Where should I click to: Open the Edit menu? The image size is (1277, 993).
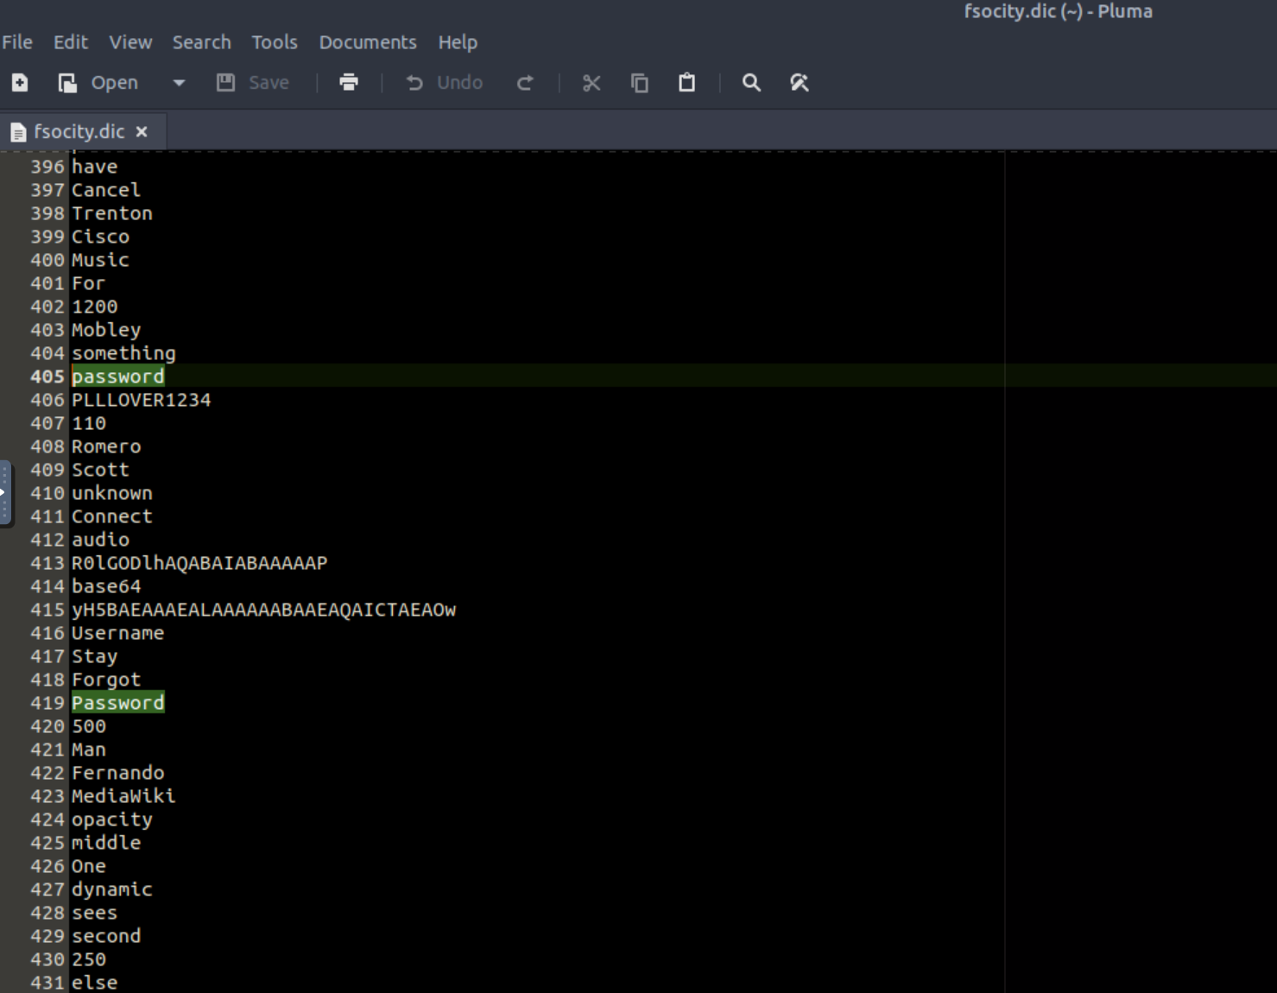click(71, 42)
